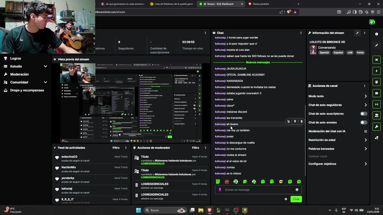Screen dimensions: 383x215
Task: Click the info icon in right sidebar
Action: 377,34
